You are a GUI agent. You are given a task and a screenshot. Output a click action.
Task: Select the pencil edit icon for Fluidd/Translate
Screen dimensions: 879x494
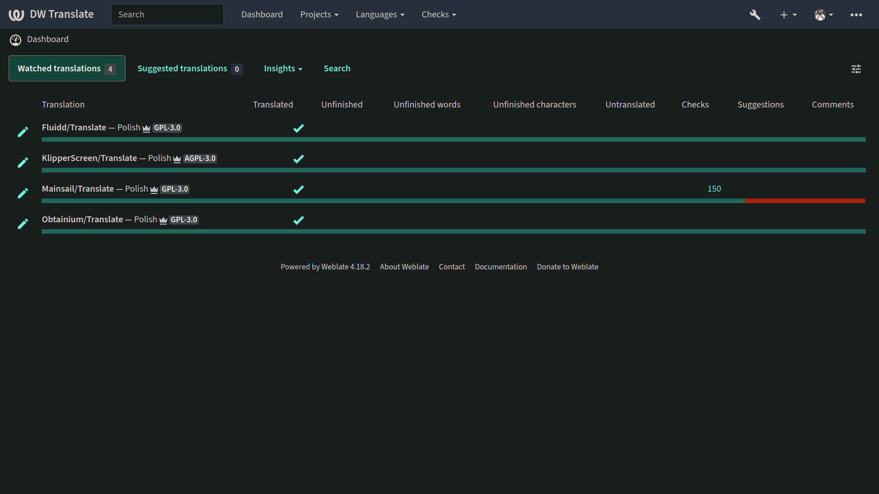23,132
